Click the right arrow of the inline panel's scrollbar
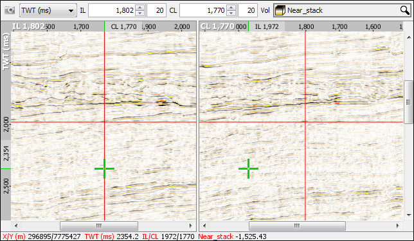The width and height of the screenshot is (414, 241). (191, 226)
